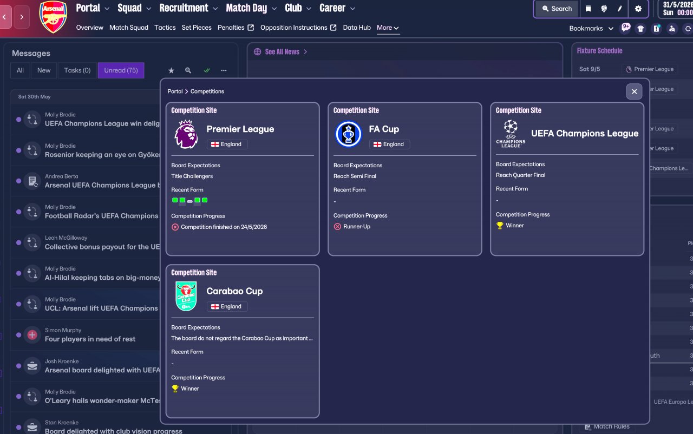
Task: Go back with the left arrow button
Action: (x=5, y=17)
